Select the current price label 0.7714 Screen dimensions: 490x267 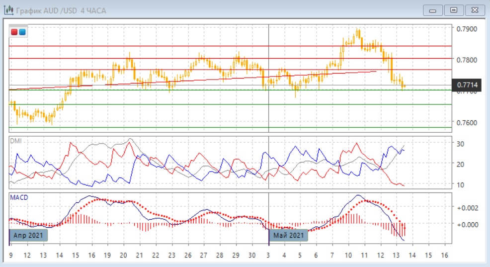[x=467, y=86]
